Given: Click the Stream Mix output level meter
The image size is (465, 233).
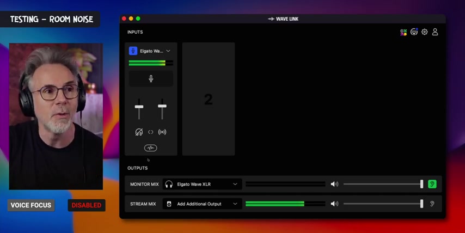Looking at the screenshot, I should [x=285, y=204].
